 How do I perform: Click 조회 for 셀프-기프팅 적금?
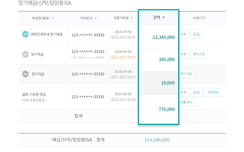tap(184, 92)
